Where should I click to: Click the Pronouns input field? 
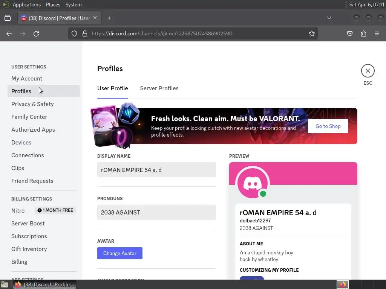click(156, 212)
